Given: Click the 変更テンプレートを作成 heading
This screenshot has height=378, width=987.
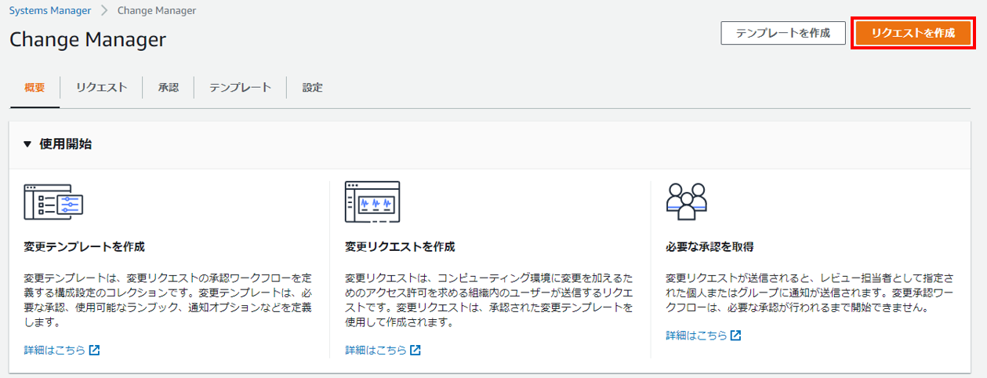Looking at the screenshot, I should [x=85, y=246].
